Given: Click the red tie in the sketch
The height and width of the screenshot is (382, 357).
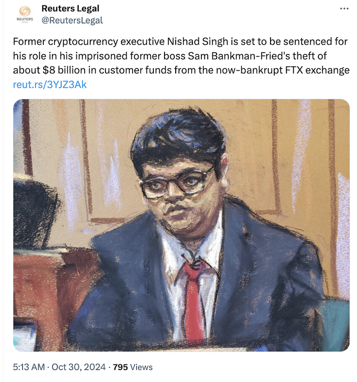Looking at the screenshot, I should click(x=194, y=301).
